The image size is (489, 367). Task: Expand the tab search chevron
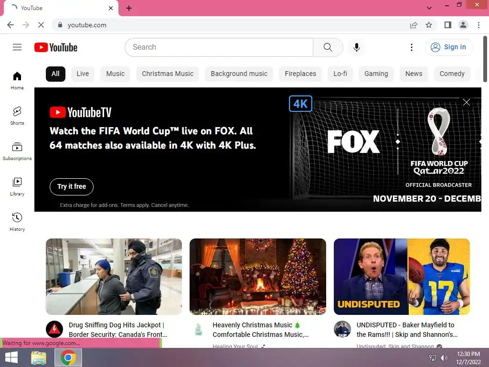click(429, 8)
